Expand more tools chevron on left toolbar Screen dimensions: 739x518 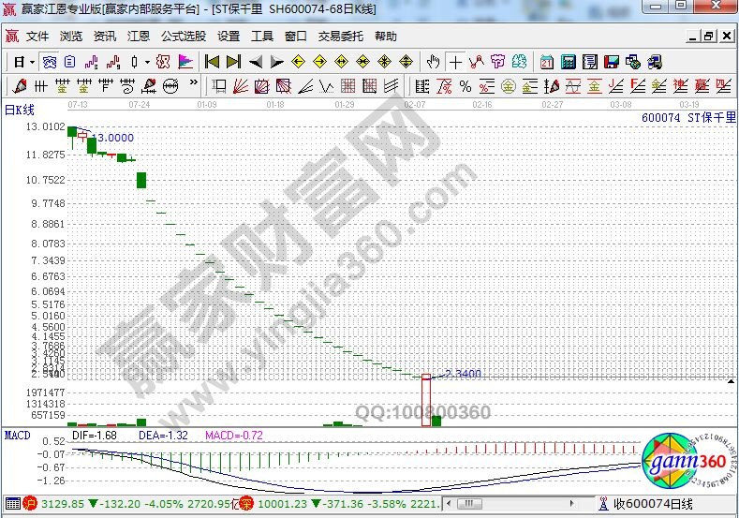click(194, 83)
